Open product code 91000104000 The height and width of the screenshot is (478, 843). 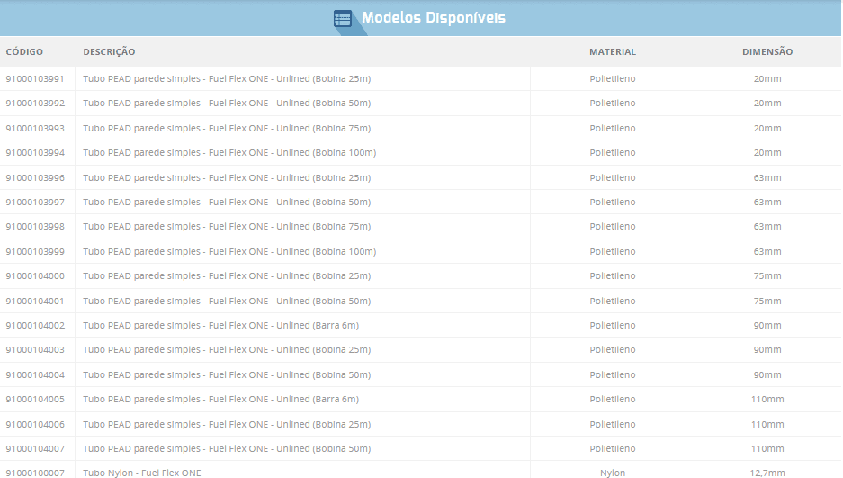35,276
